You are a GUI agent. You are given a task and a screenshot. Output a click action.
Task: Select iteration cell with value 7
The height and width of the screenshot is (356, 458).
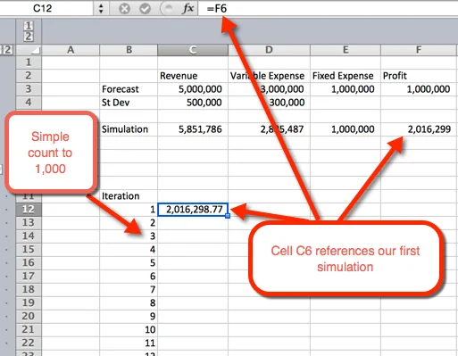(129, 290)
